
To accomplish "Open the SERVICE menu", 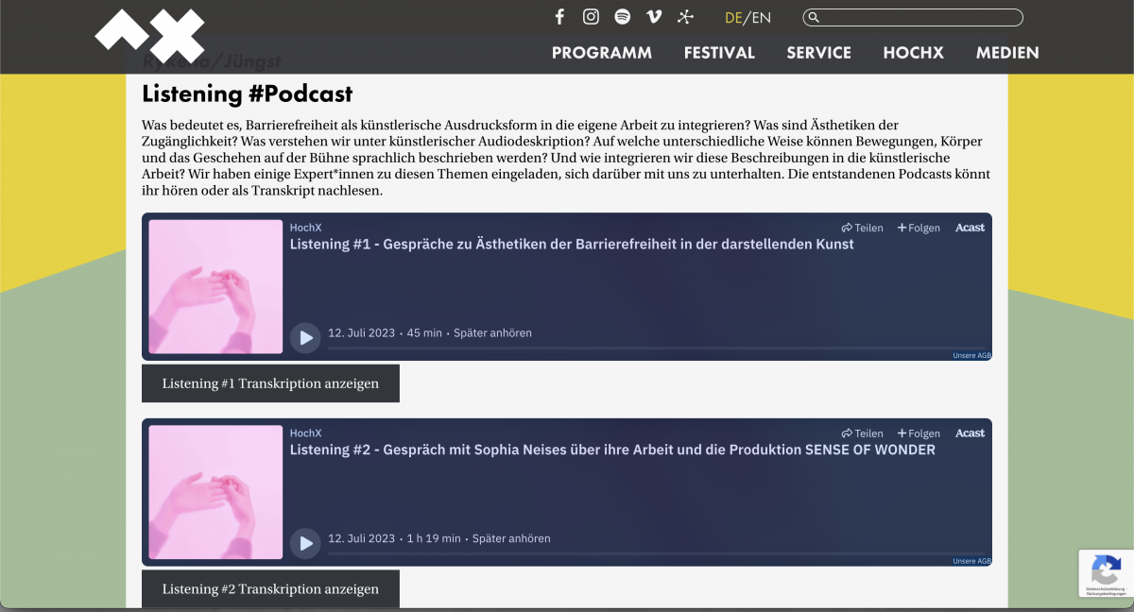I will tap(818, 53).
